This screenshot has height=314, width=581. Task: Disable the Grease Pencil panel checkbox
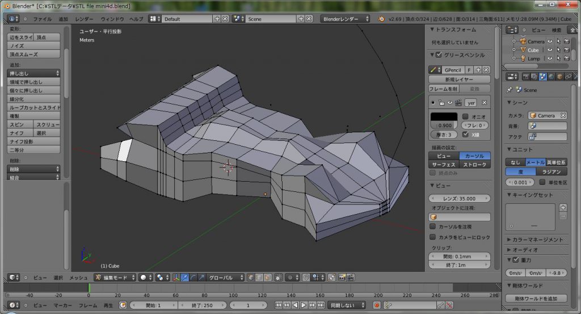[439, 55]
